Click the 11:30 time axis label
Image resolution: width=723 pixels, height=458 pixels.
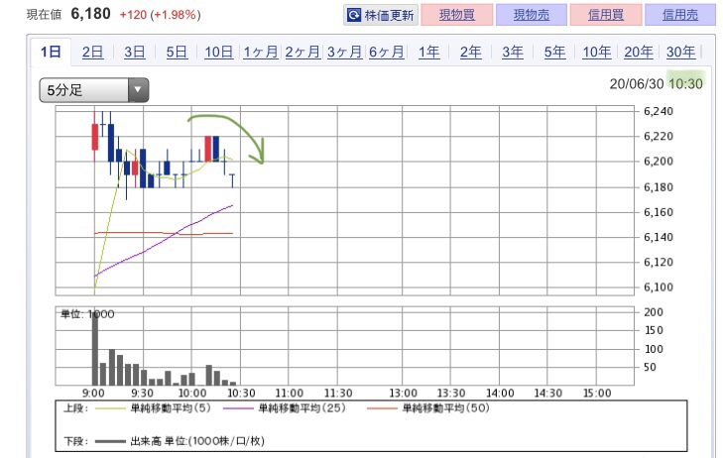338,393
